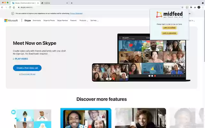Toggle the midfeed extension toolbar icon

pyautogui.click(x=187, y=7)
